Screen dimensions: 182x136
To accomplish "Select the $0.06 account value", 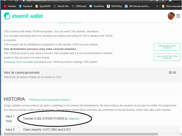I will point(172,73).
